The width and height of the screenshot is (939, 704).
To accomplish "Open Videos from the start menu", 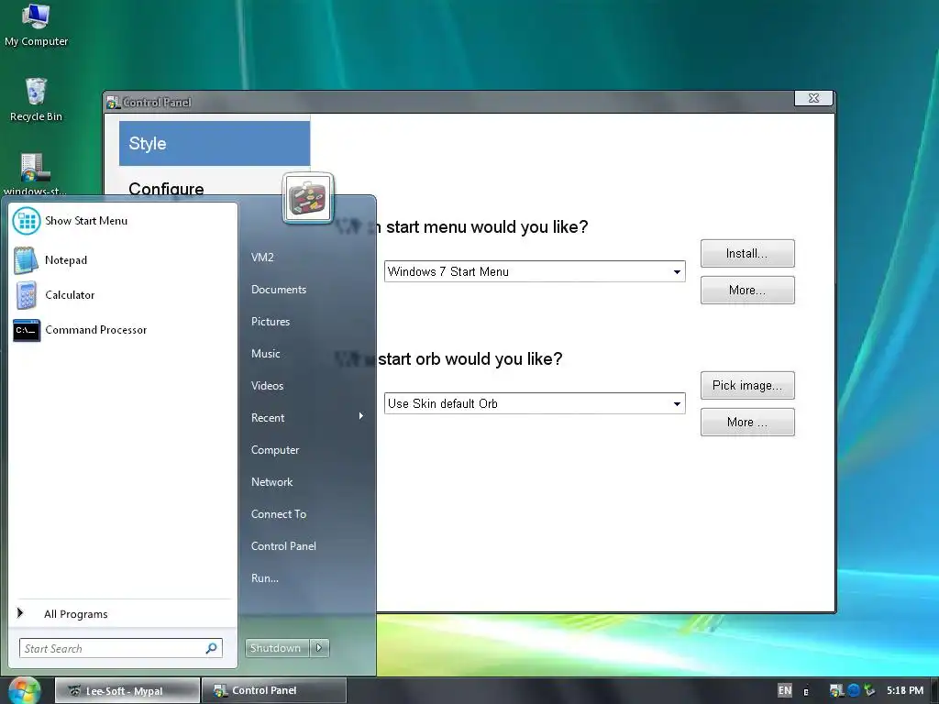I will click(267, 386).
